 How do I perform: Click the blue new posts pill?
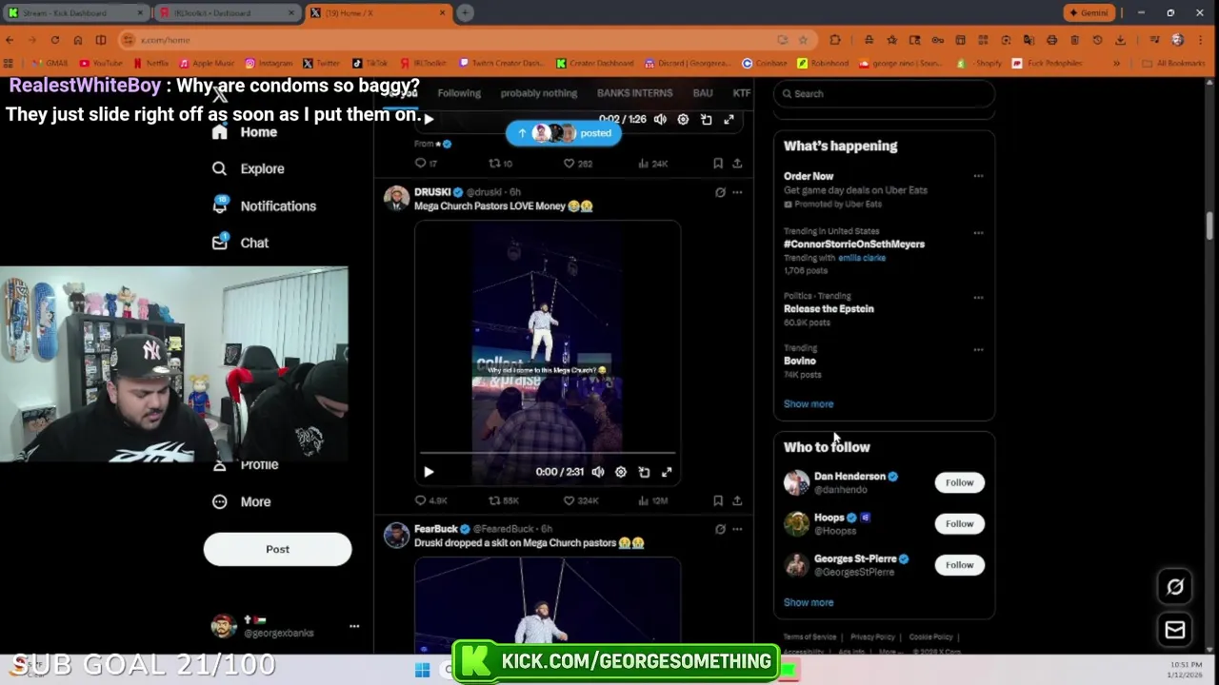(564, 133)
